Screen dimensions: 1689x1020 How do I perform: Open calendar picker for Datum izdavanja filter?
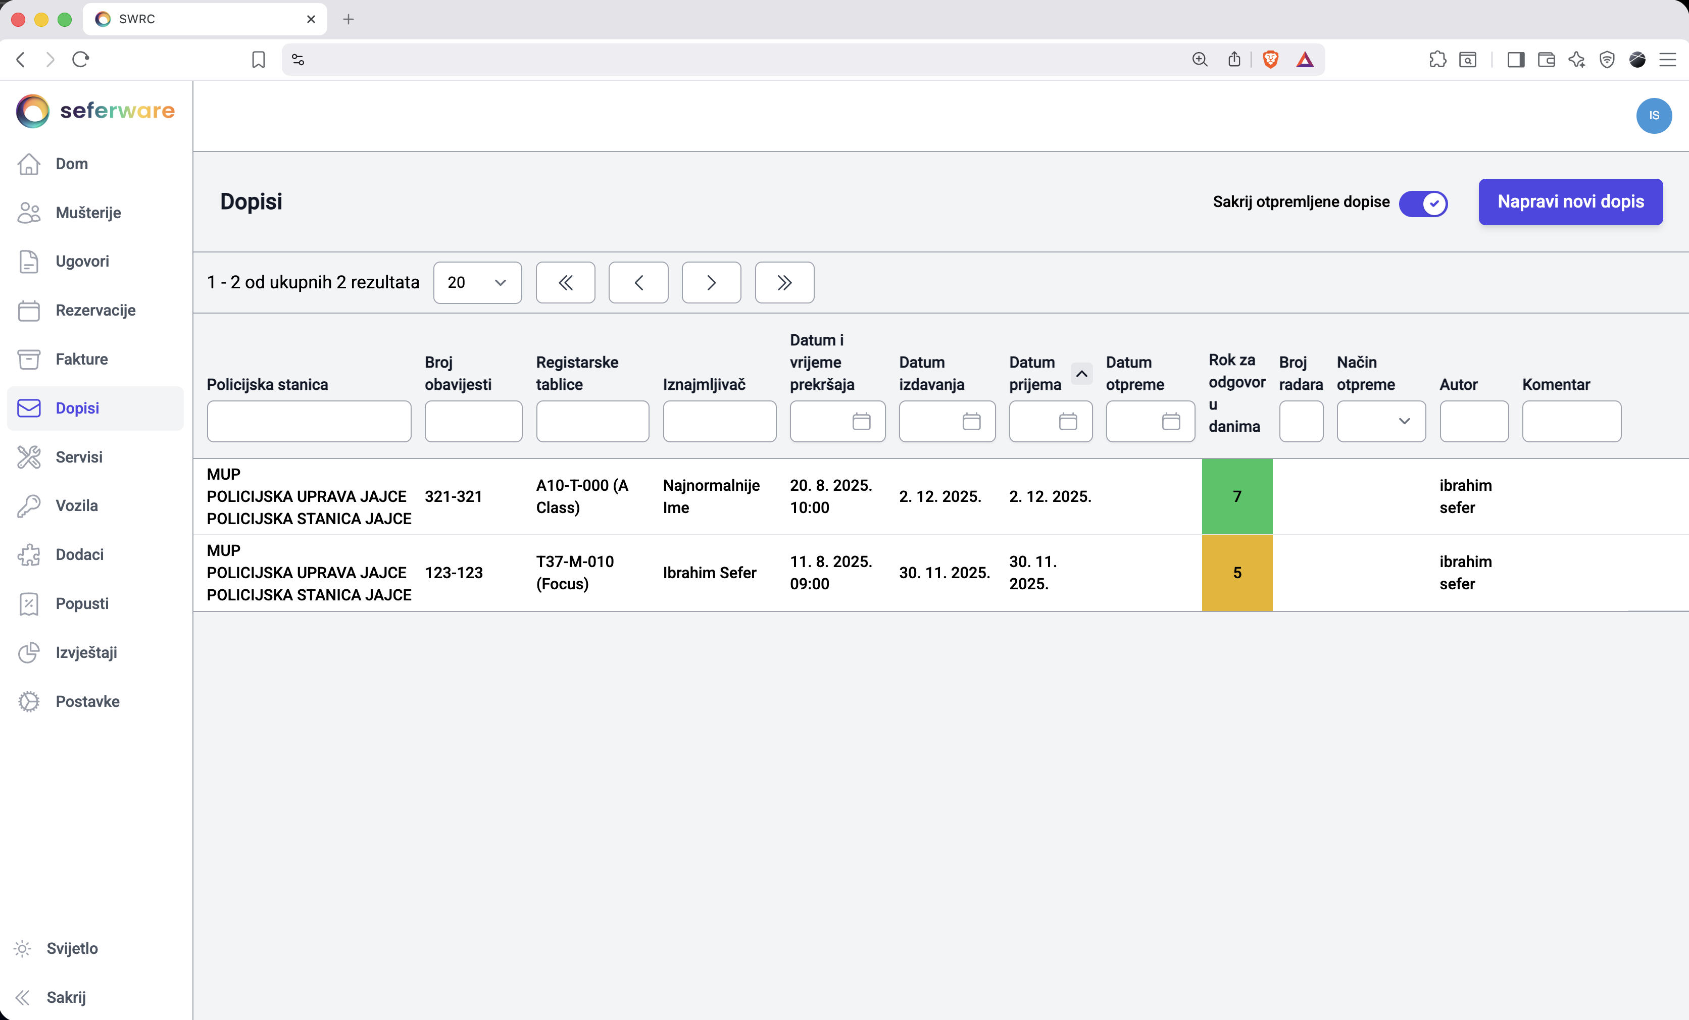click(971, 421)
